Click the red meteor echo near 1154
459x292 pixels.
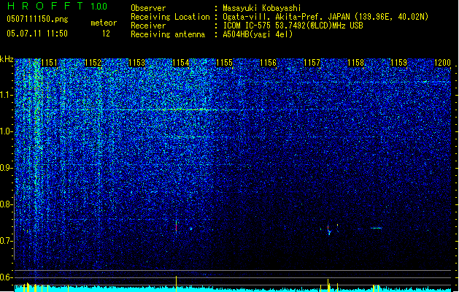coord(176,226)
